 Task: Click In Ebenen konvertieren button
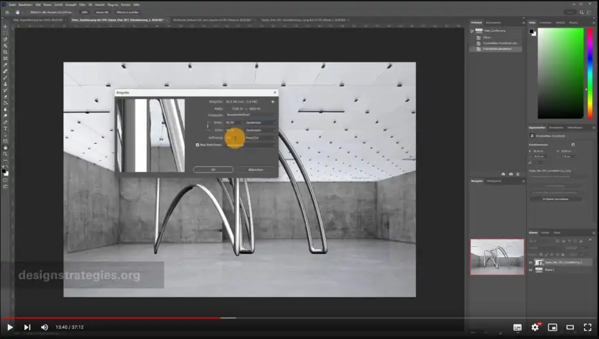pyautogui.click(x=555, y=199)
